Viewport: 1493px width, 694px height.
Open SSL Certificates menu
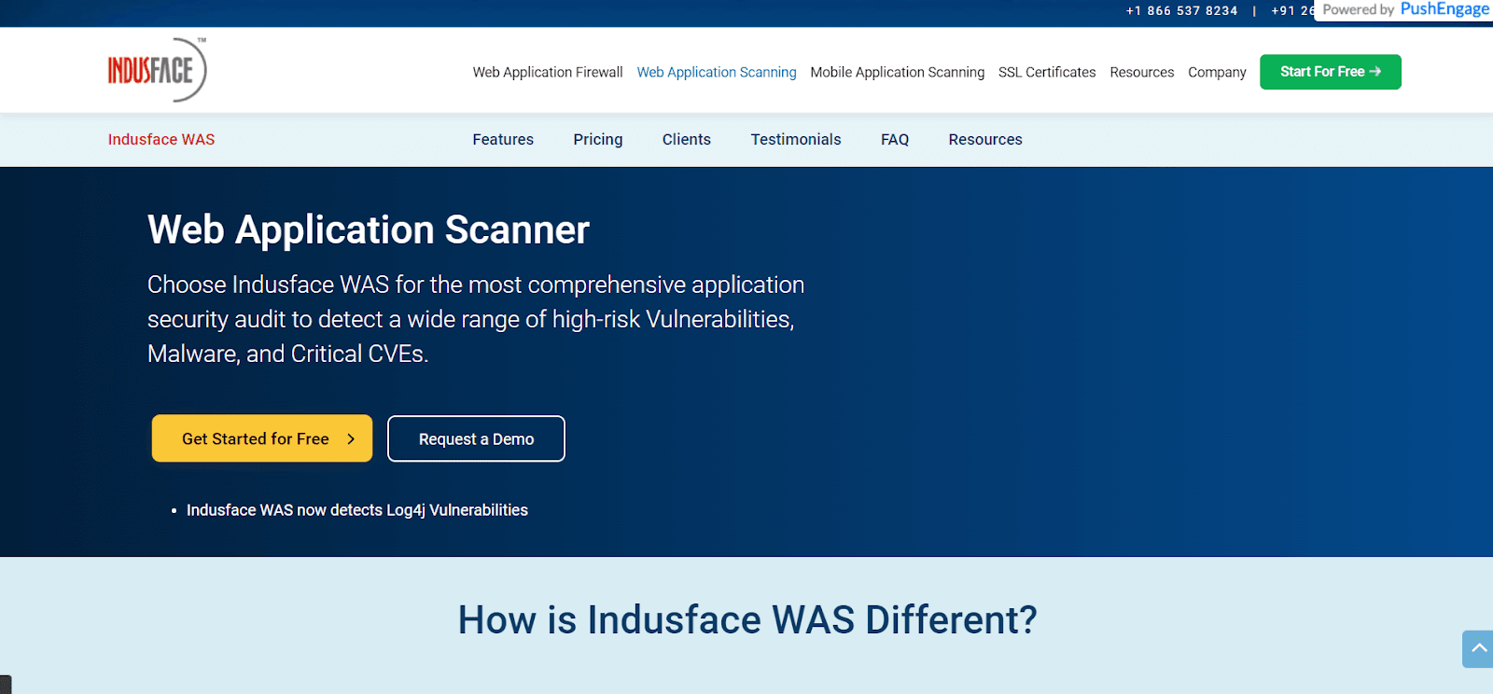coord(1047,72)
